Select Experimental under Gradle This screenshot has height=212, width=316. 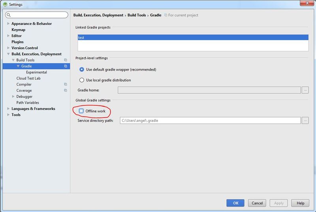(36, 72)
